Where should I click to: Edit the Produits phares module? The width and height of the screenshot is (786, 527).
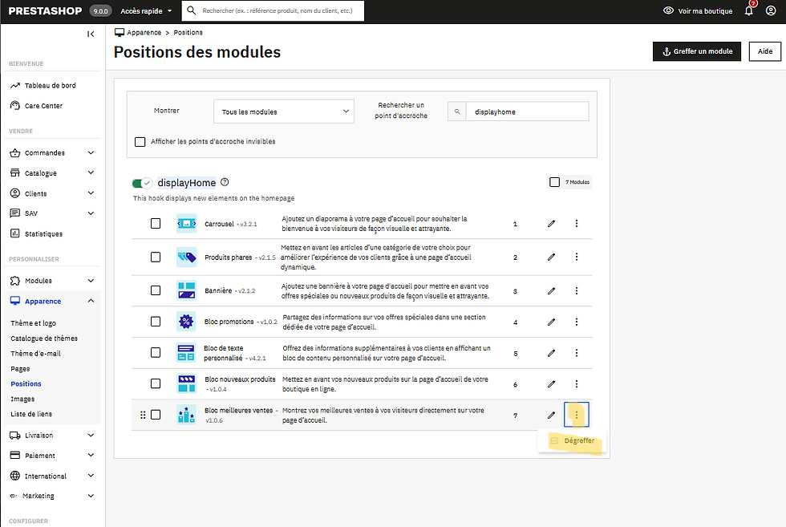[552, 257]
